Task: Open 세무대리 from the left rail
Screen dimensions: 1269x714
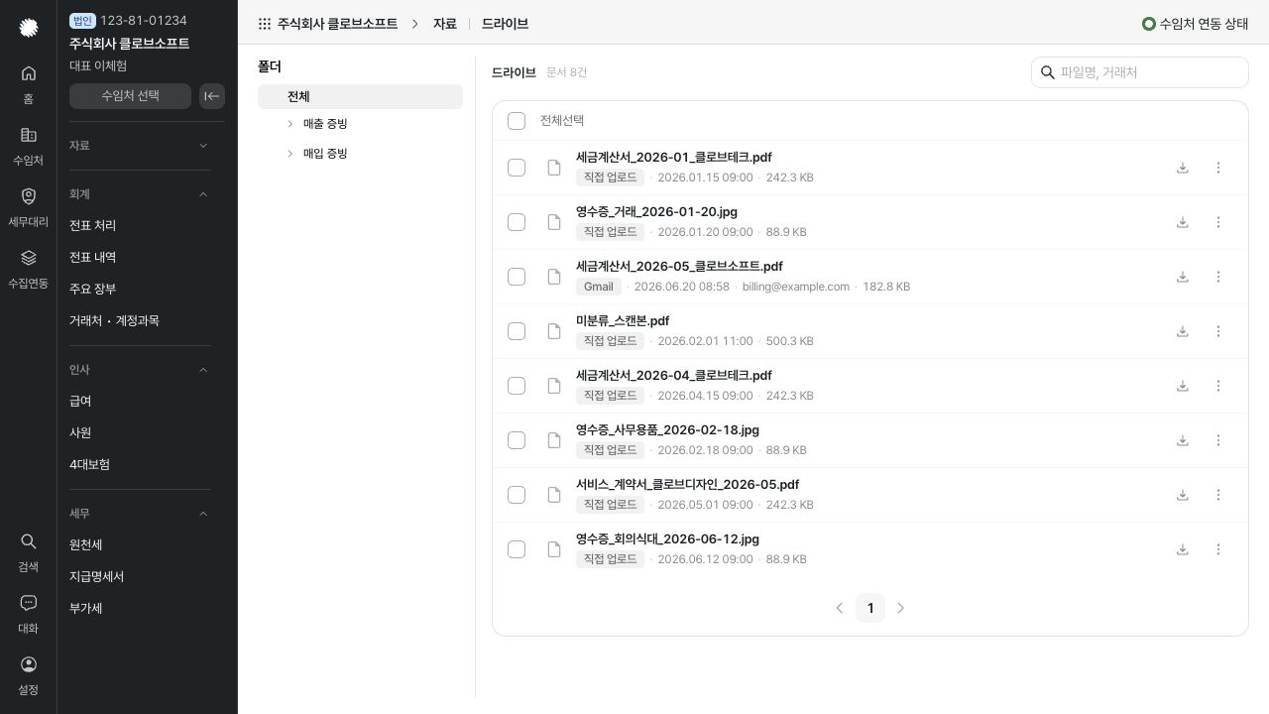Action: point(28,207)
